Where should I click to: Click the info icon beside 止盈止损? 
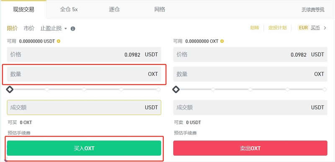[x=73, y=28]
